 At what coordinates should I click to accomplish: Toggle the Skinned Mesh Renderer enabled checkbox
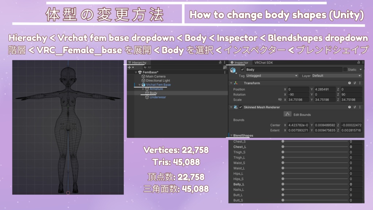240,107
